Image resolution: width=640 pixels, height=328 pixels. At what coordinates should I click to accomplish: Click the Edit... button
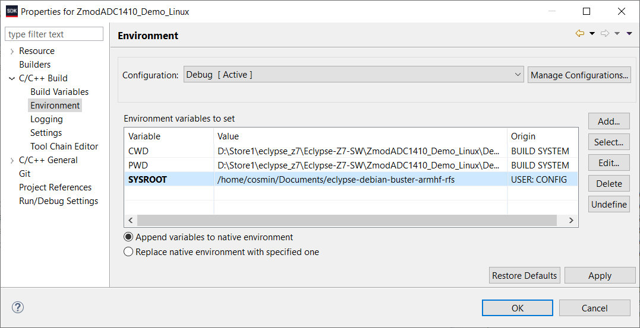tap(609, 163)
